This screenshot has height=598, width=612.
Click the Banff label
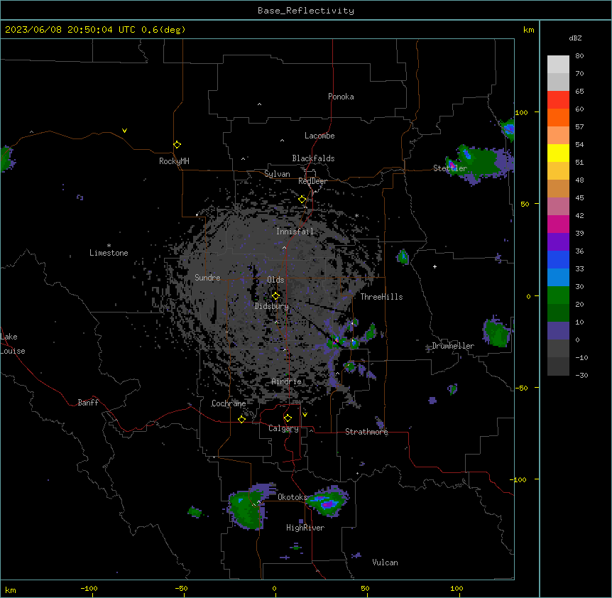pos(88,403)
